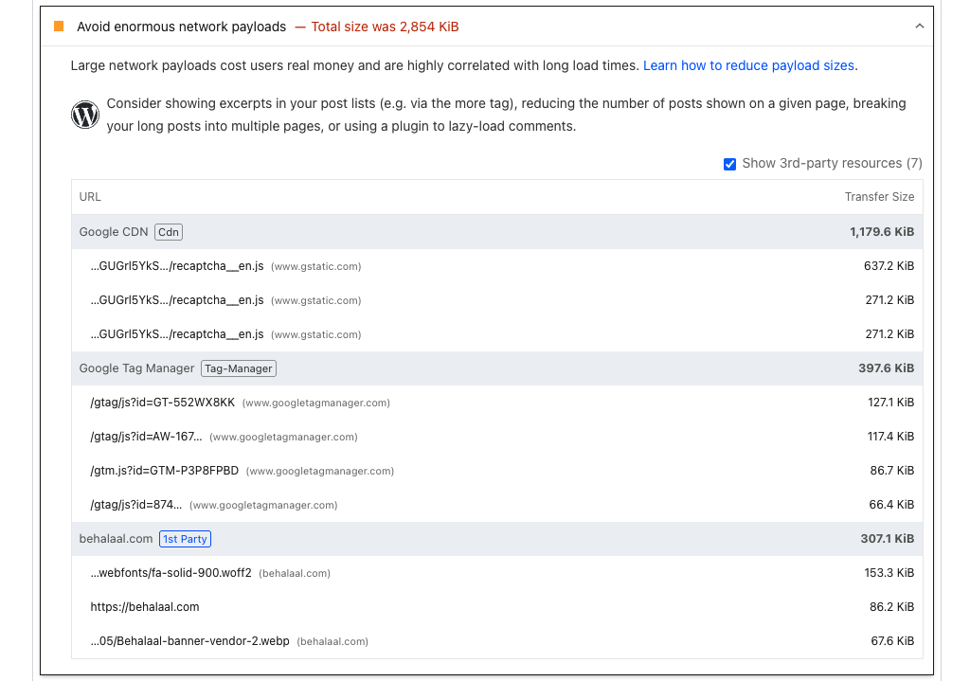Click the Show 3rd-party resources (7) label
This screenshot has width=970, height=681.
tap(832, 163)
